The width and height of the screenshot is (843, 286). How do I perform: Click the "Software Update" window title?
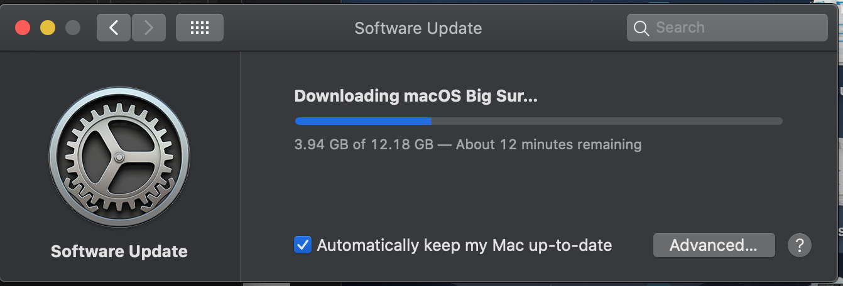(418, 28)
